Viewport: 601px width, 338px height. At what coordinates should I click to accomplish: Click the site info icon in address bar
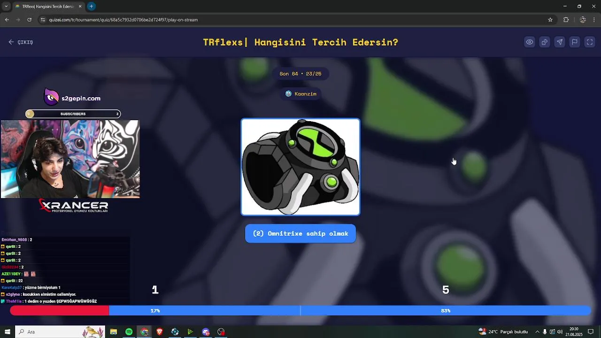[x=43, y=20]
